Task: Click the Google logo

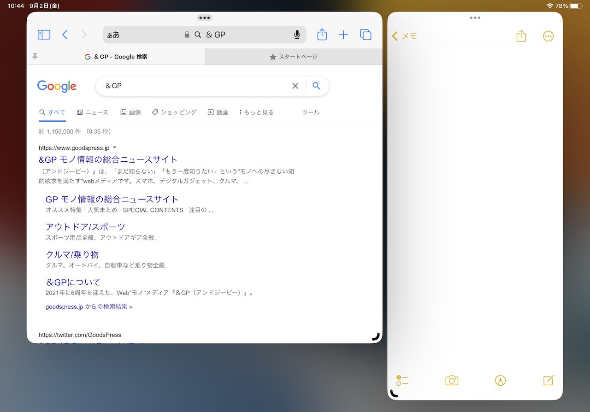Action: pyautogui.click(x=57, y=86)
